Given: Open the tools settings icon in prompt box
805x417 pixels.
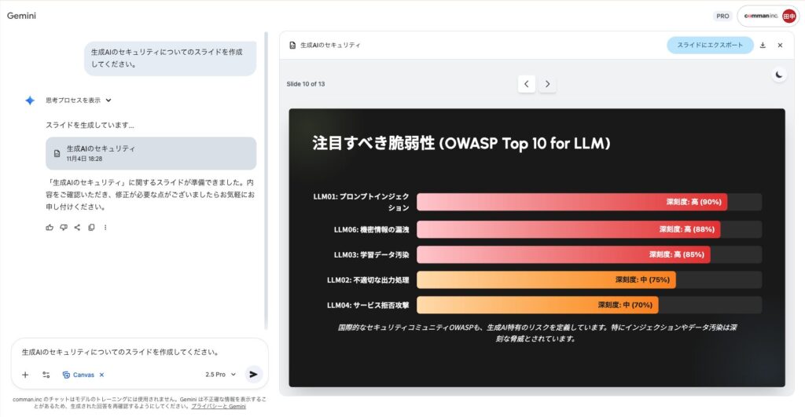Looking at the screenshot, I should [x=46, y=375].
